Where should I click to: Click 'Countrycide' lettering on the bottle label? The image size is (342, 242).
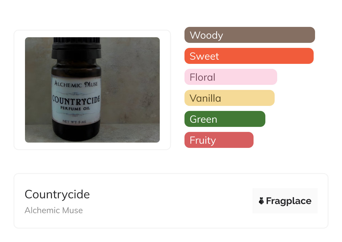tap(76, 100)
